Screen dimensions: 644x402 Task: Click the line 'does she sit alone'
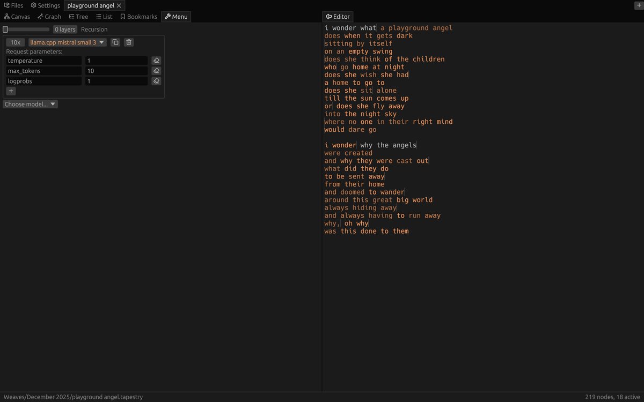pos(361,91)
